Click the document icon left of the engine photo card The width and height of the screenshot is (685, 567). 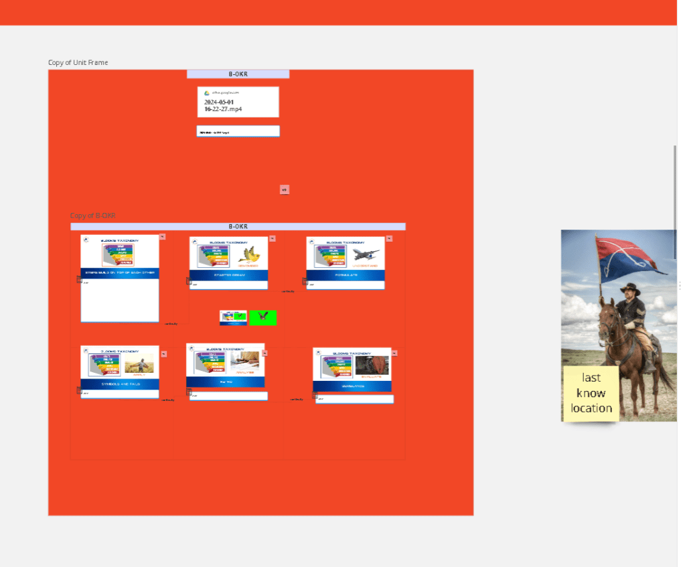[315, 396]
